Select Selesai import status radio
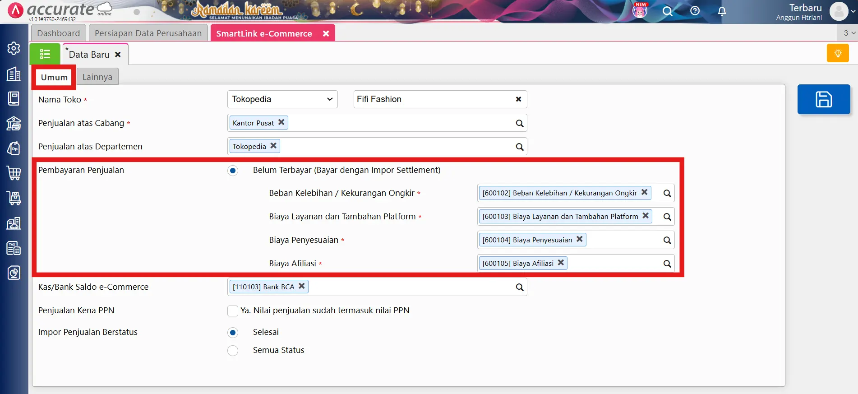858x394 pixels. 233,333
